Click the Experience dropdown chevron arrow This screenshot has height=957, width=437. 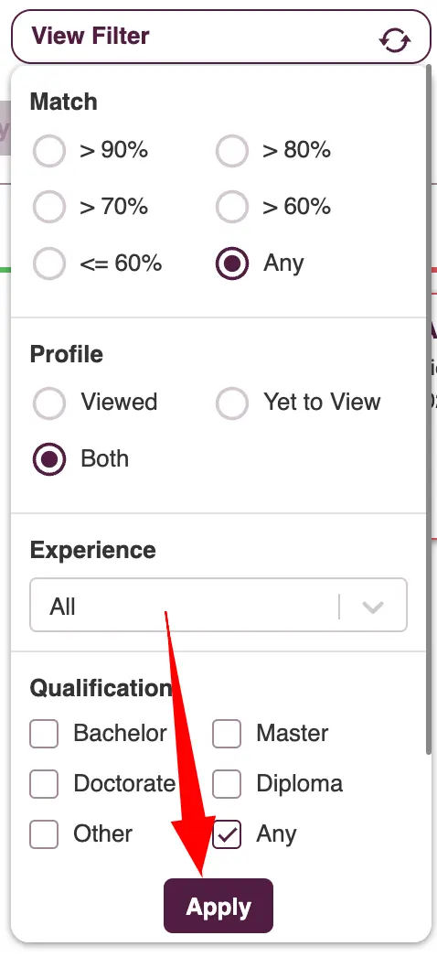click(x=372, y=608)
